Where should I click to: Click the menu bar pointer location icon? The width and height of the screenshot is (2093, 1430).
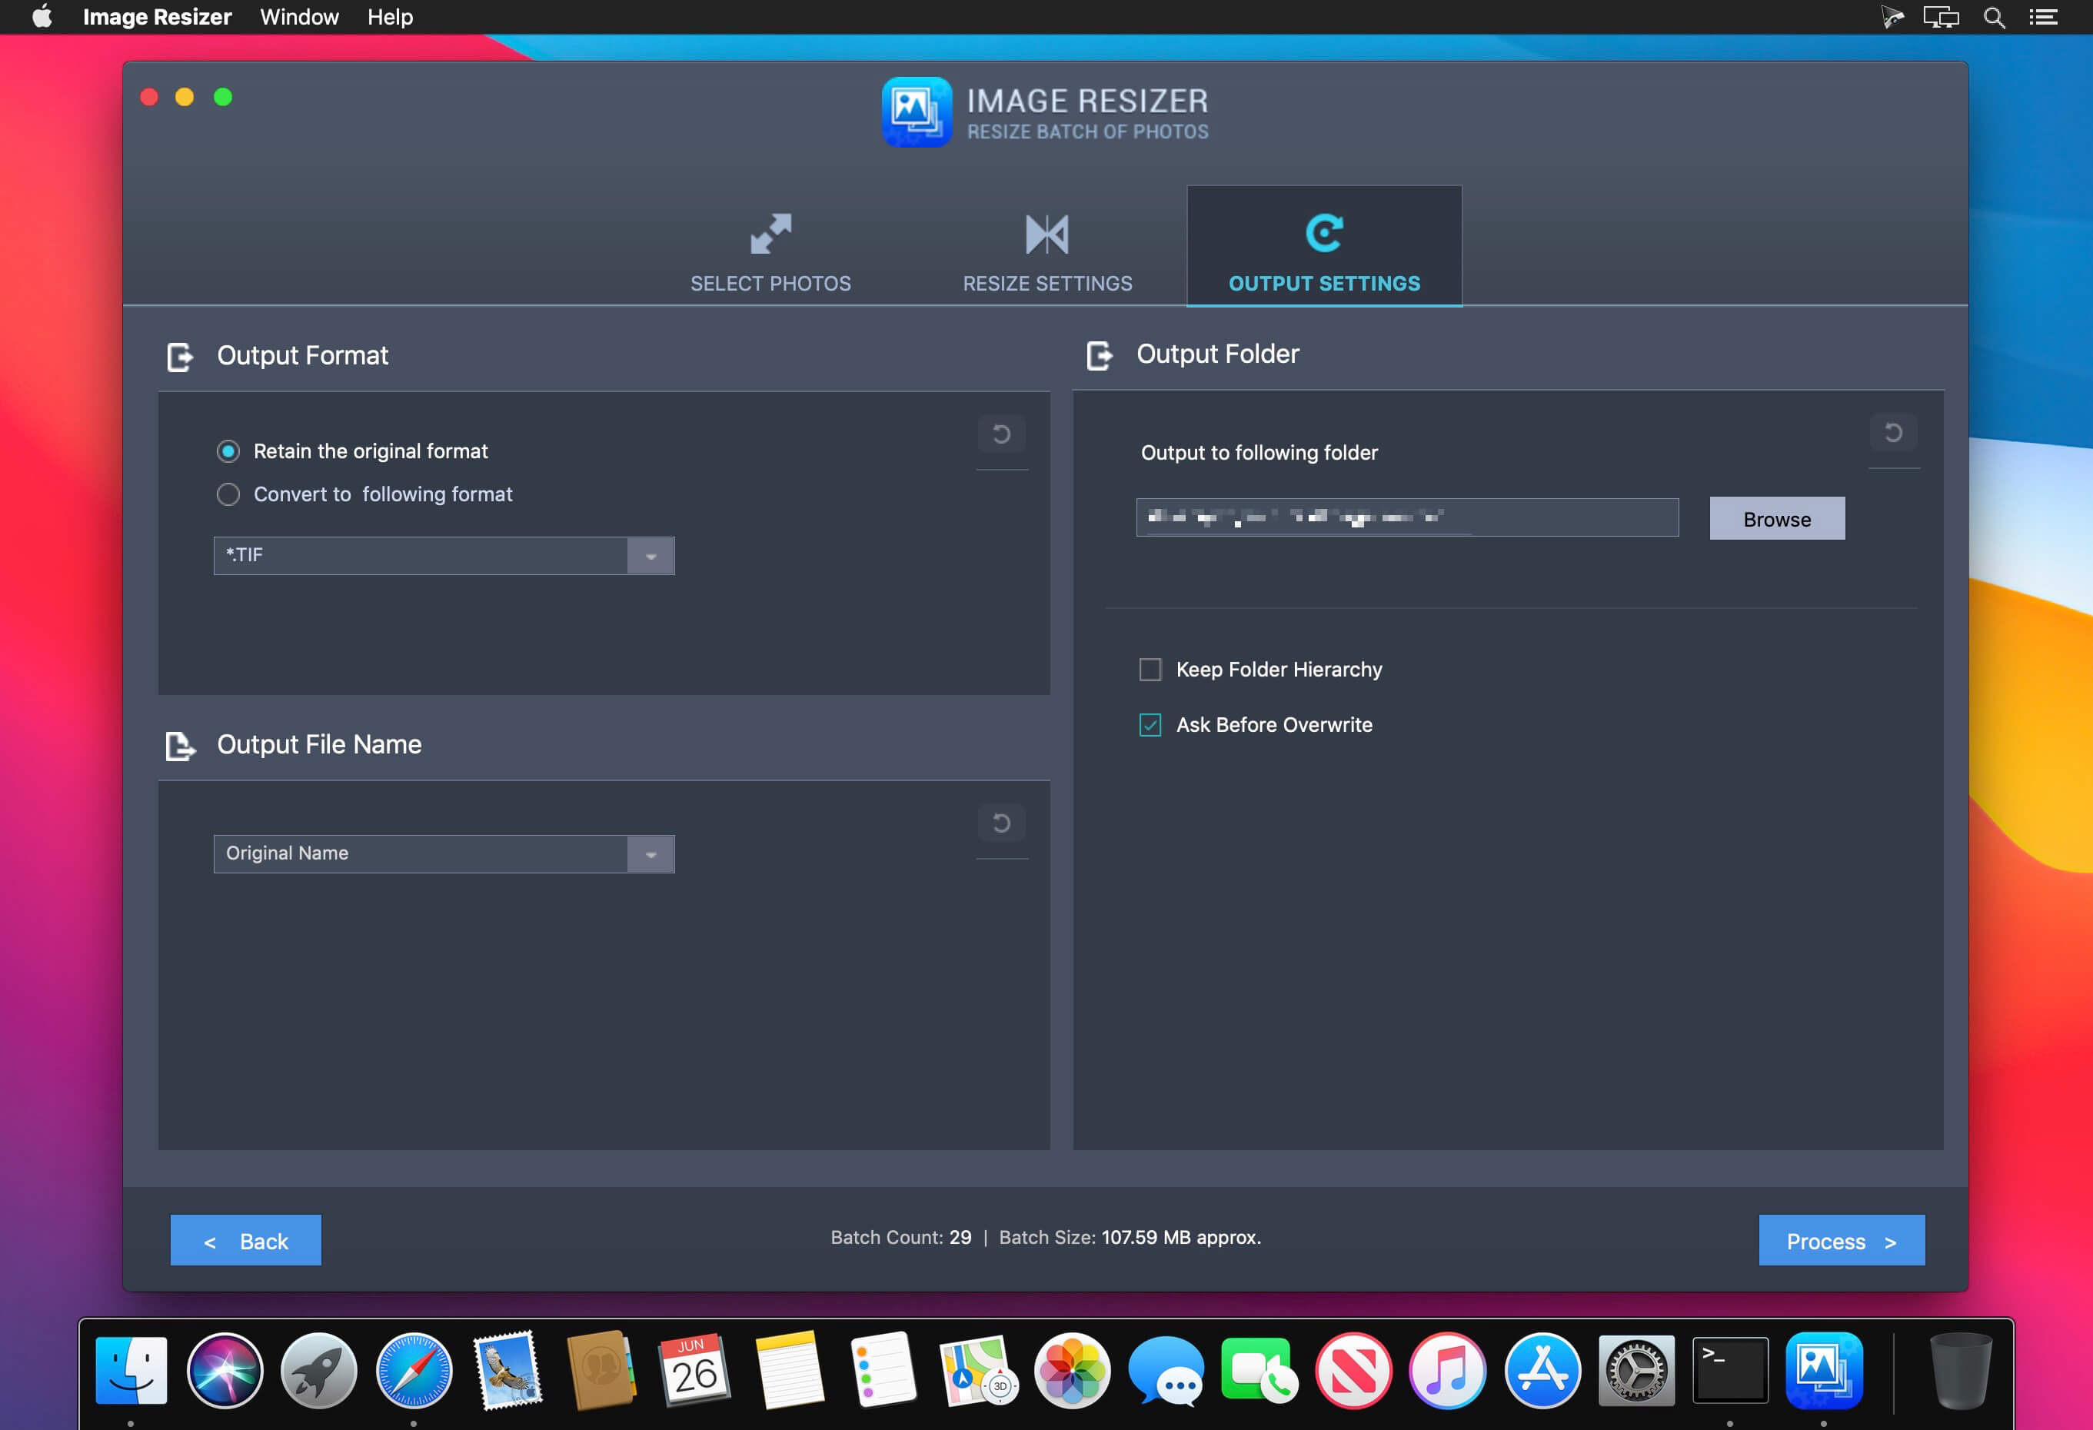(1892, 17)
